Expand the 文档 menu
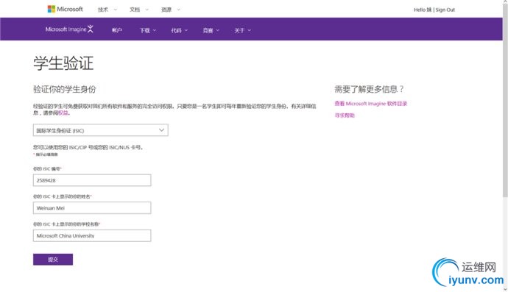Screen dimensions: 508x292 point(139,10)
